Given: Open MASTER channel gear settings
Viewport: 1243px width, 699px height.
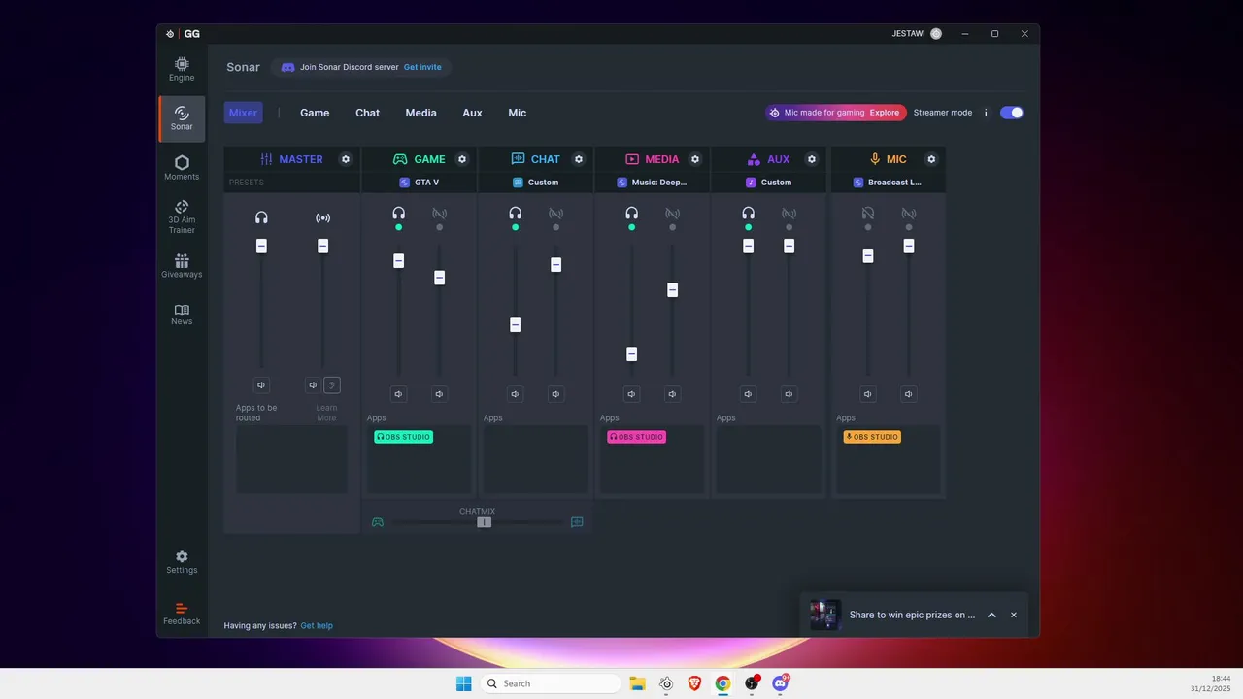Looking at the screenshot, I should tap(346, 159).
